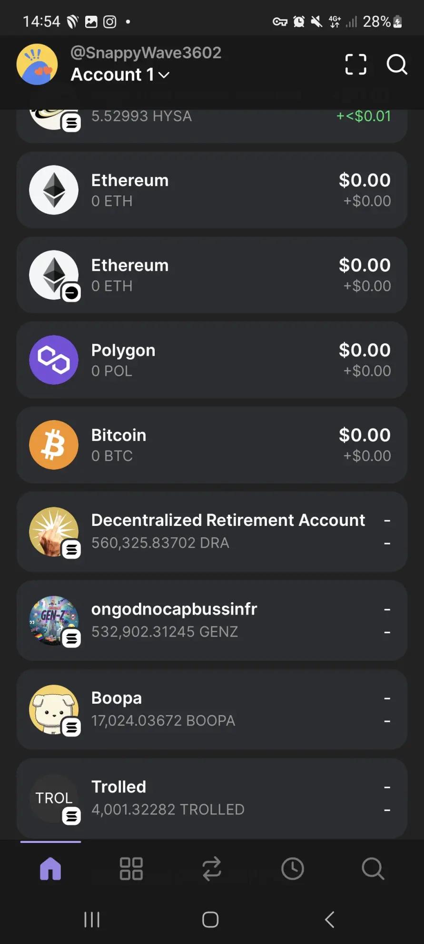
Task: Open the Decentralized Retirement Account token
Action: click(x=212, y=532)
